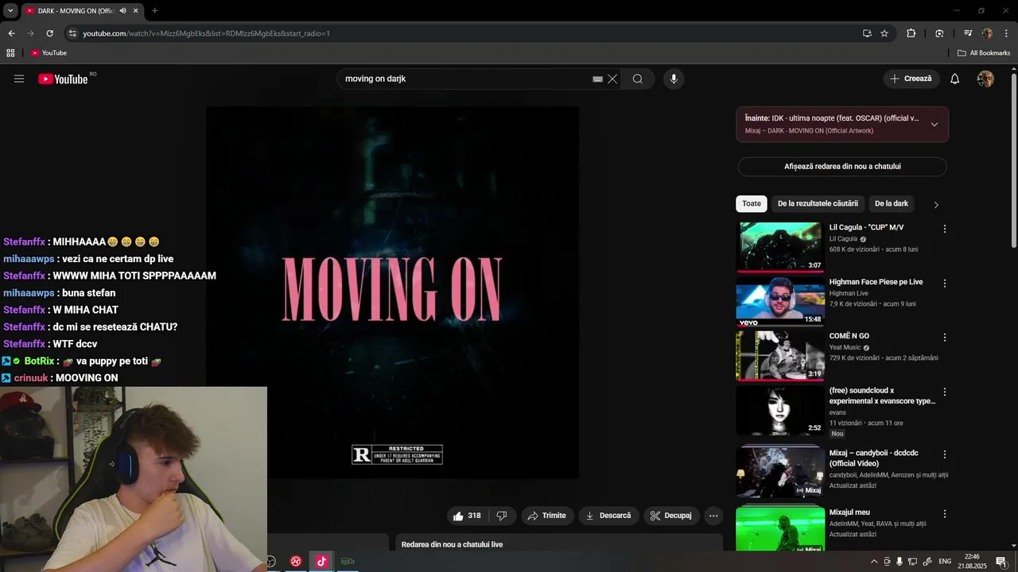Open Yeat Music channel link
1018x572 pixels.
click(845, 347)
